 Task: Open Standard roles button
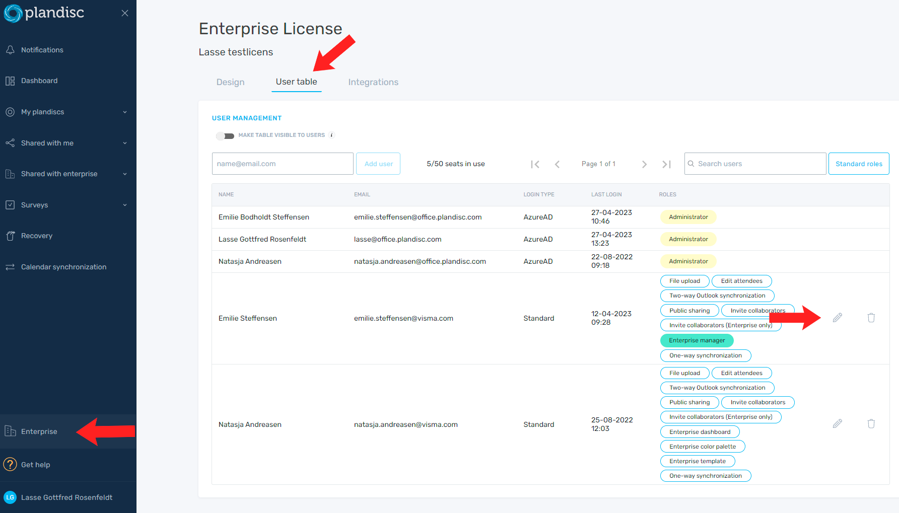pos(859,164)
